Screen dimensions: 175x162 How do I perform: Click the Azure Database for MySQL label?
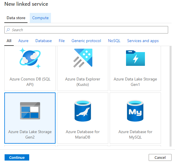135,135
